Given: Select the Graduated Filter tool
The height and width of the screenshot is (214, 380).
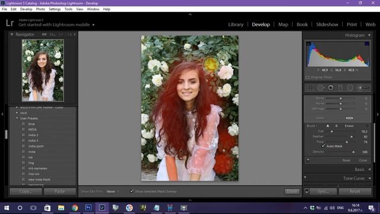Looking at the screenshot, I should (340, 87).
